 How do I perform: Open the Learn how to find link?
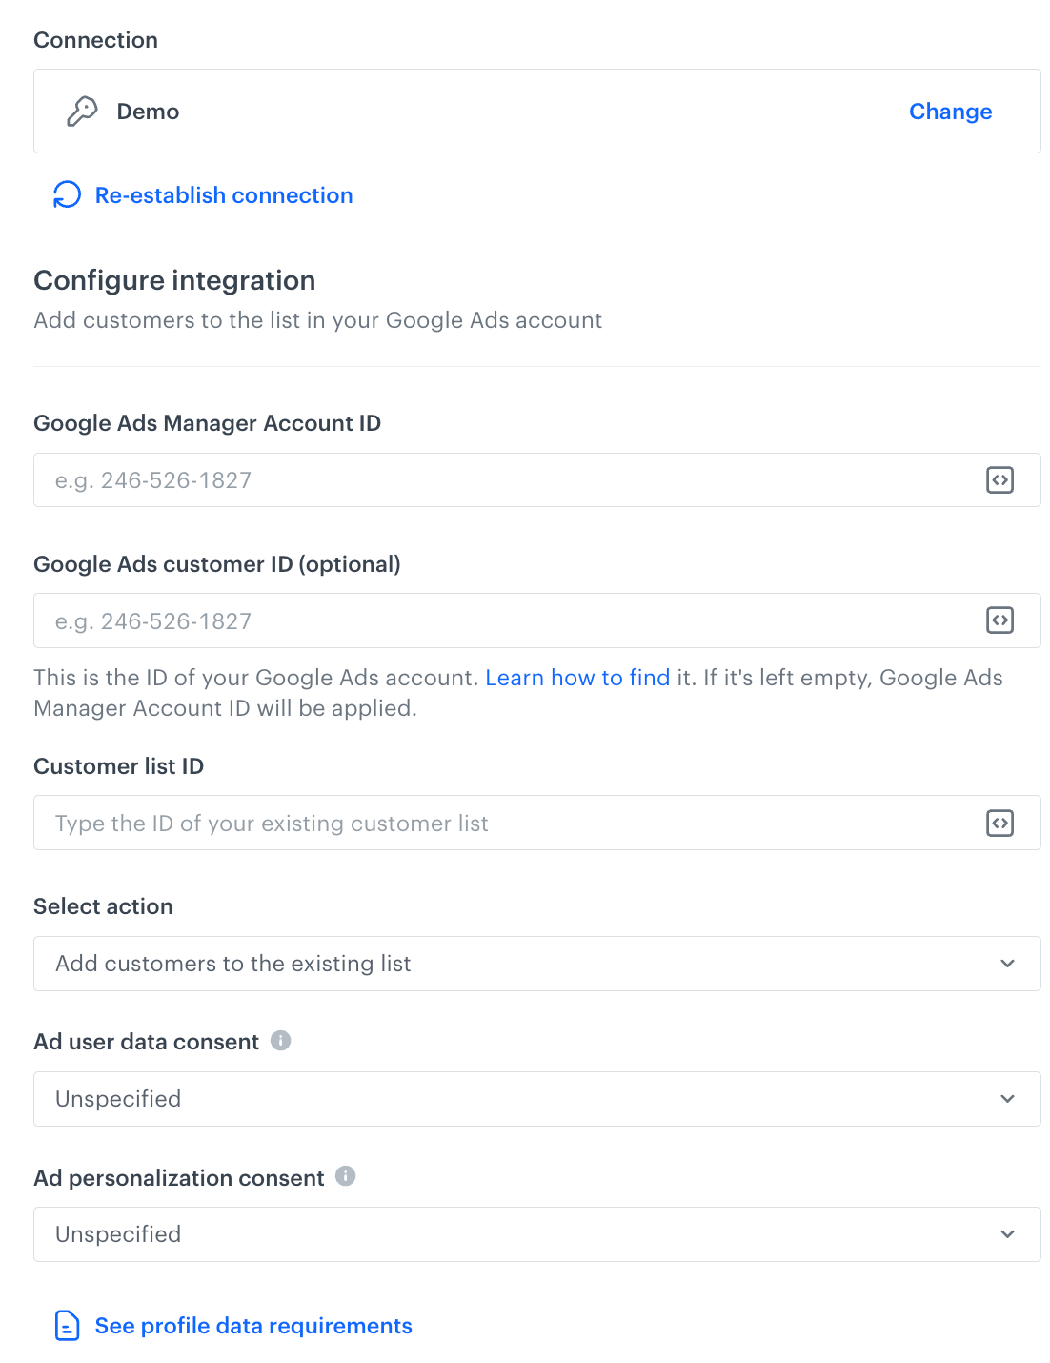pyautogui.click(x=576, y=678)
